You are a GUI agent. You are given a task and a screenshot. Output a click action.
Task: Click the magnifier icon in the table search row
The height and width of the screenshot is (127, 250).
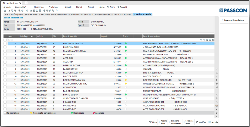coord(201,40)
